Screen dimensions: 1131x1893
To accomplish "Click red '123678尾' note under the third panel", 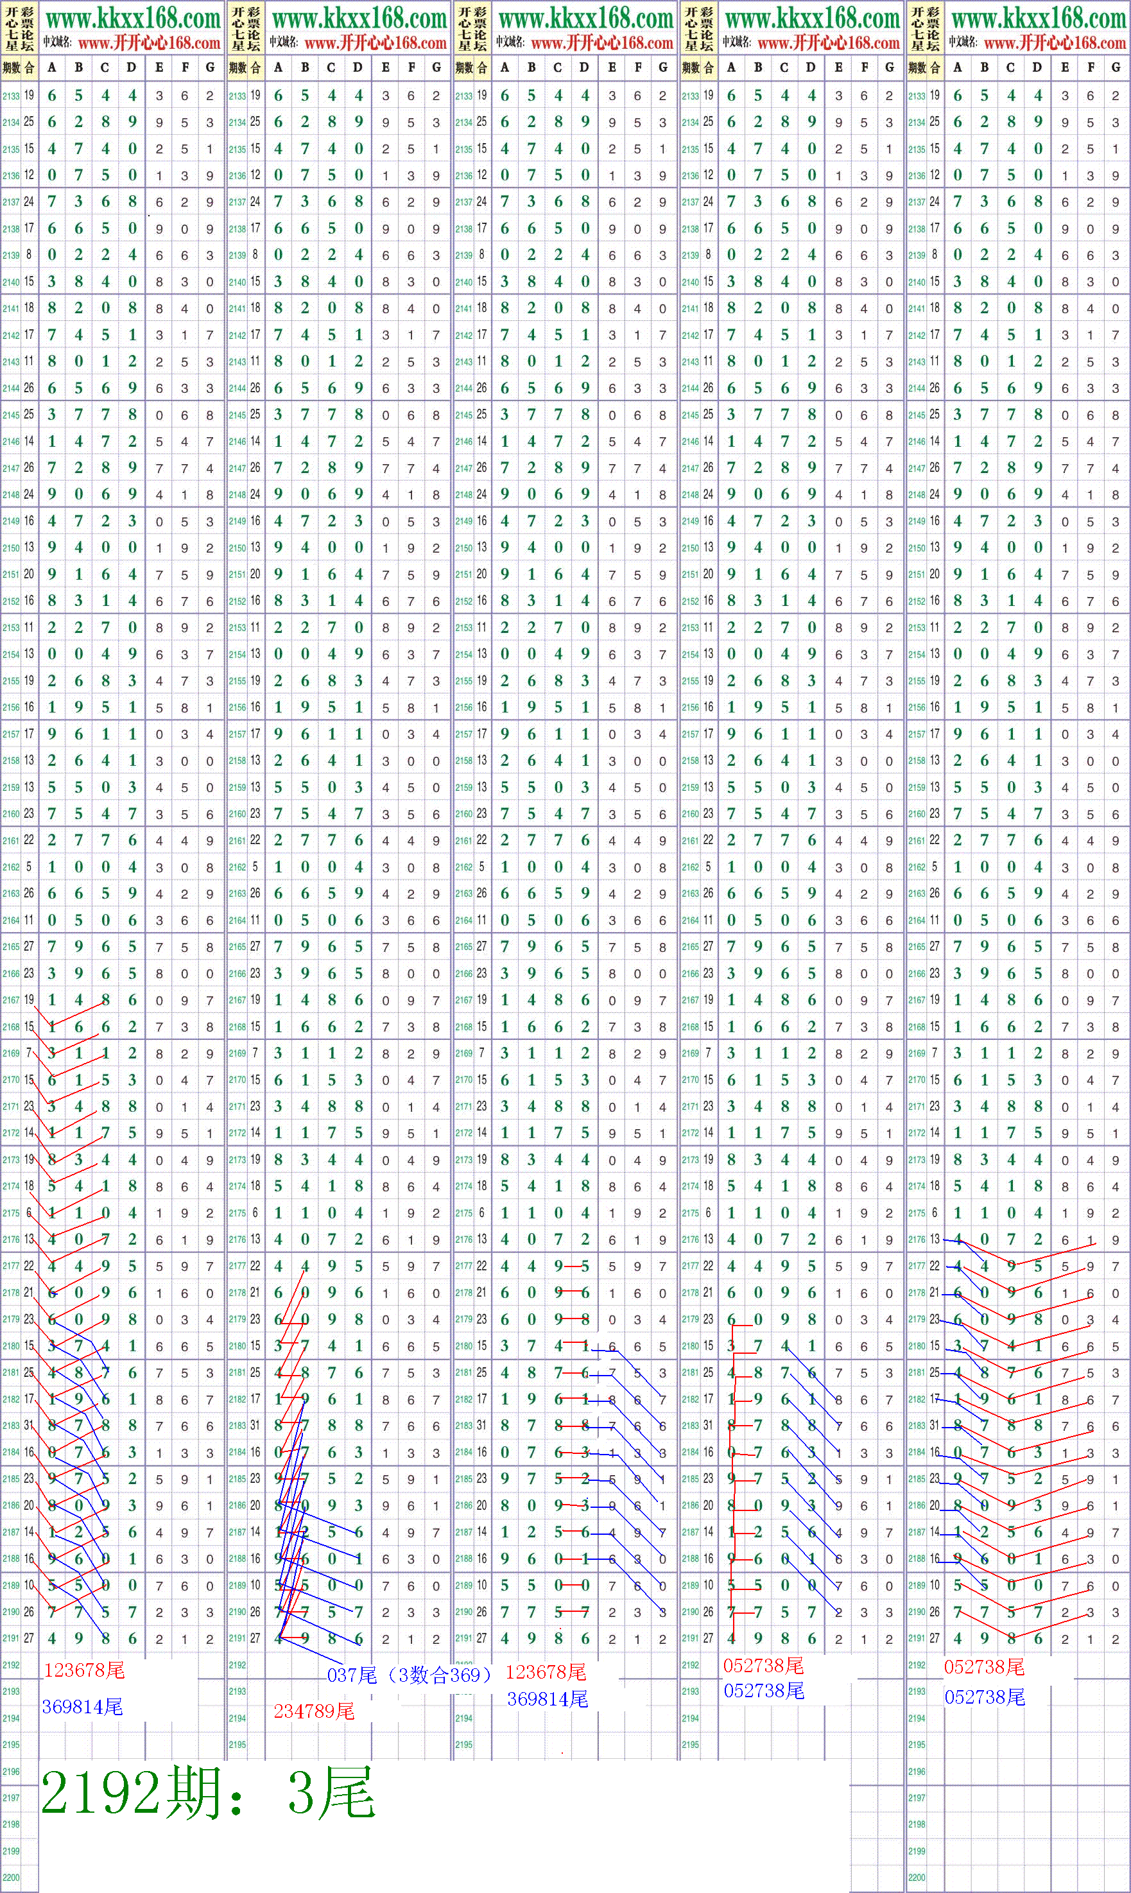I will coord(546,1672).
